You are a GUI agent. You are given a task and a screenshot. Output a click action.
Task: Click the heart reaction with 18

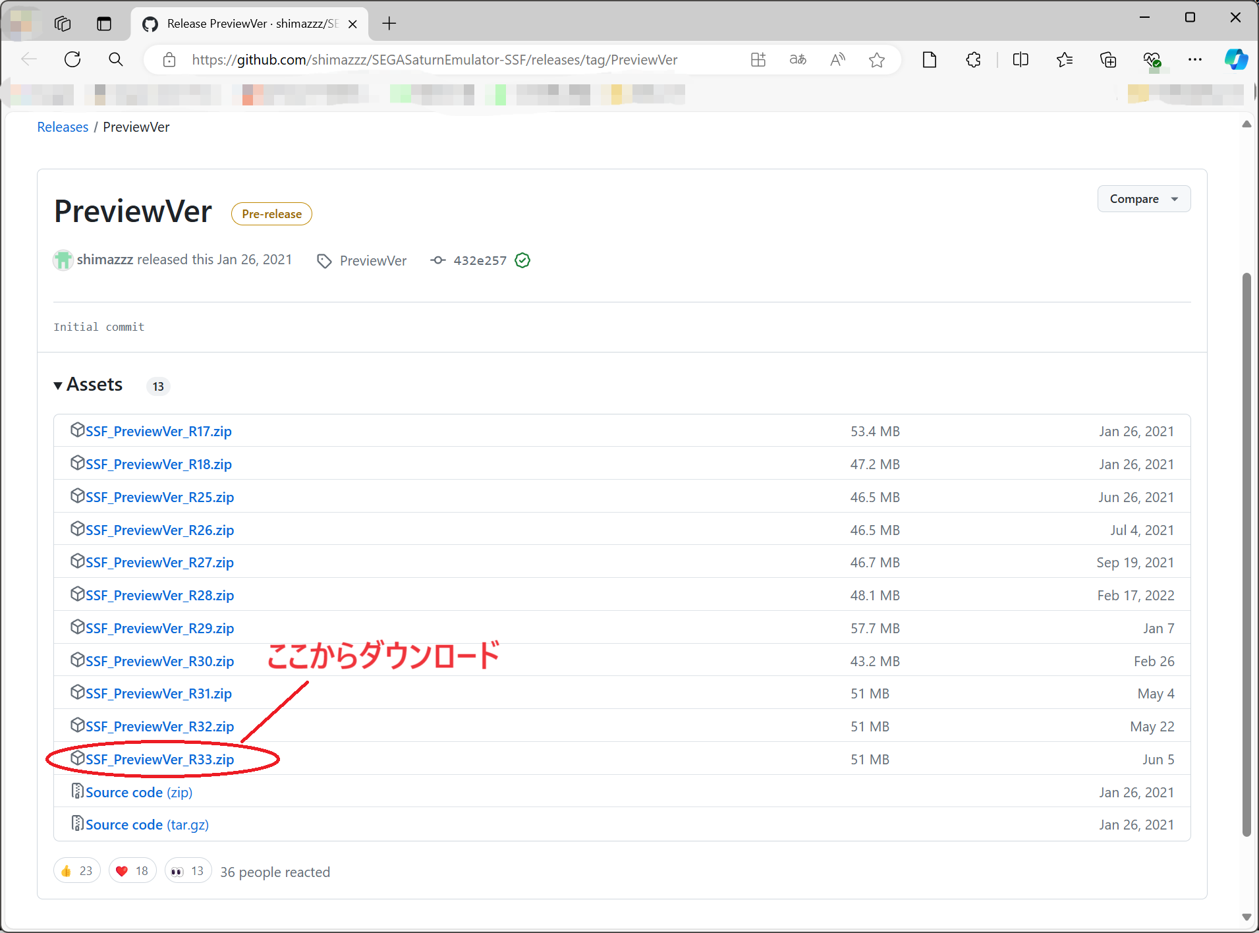coord(132,871)
